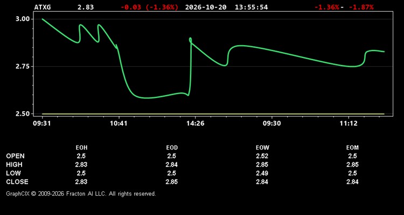The width and height of the screenshot is (404, 215).
Task: Select the EOH column header
Action: tap(81, 148)
